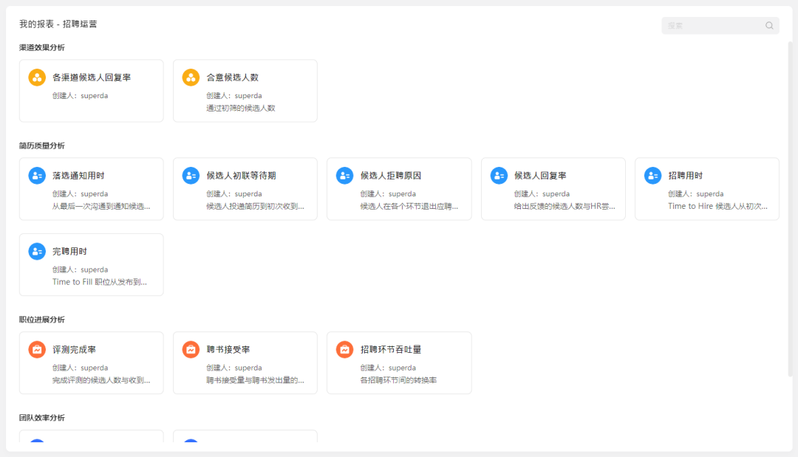
Task: Click the 评测完成率 orange chat icon
Action: [x=37, y=349]
